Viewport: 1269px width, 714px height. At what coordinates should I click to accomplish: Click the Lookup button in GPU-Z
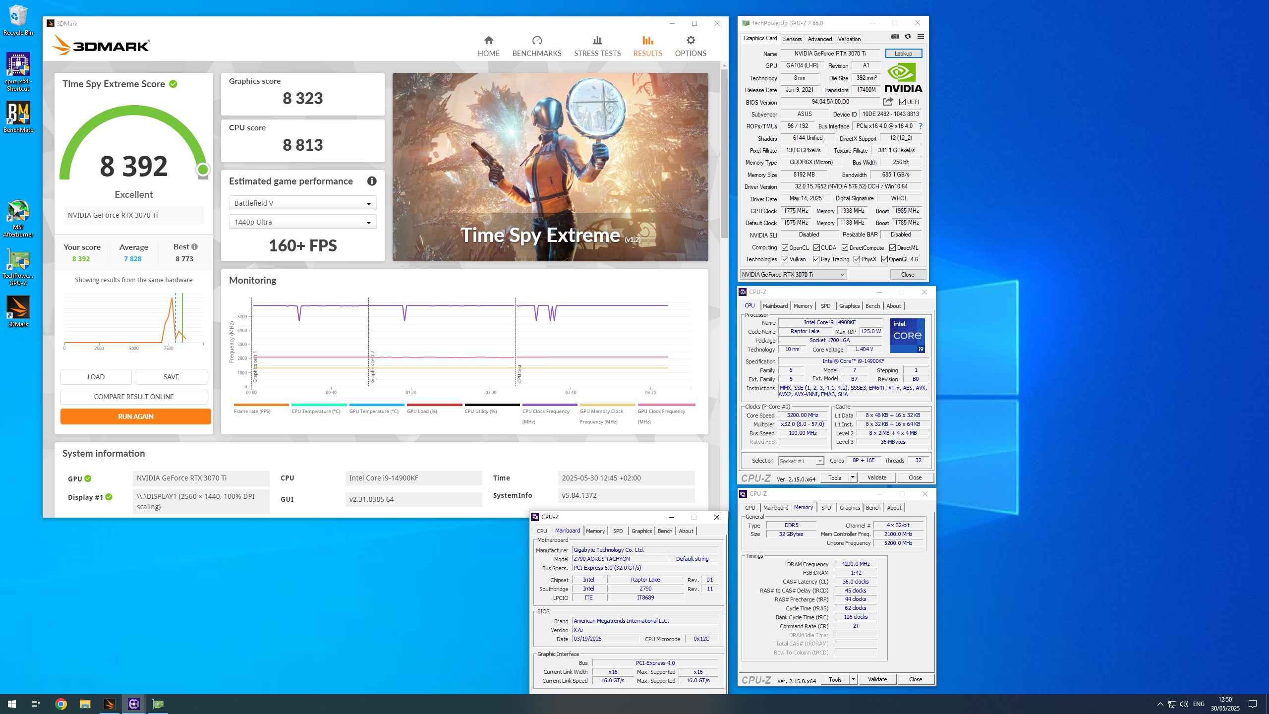pos(903,54)
